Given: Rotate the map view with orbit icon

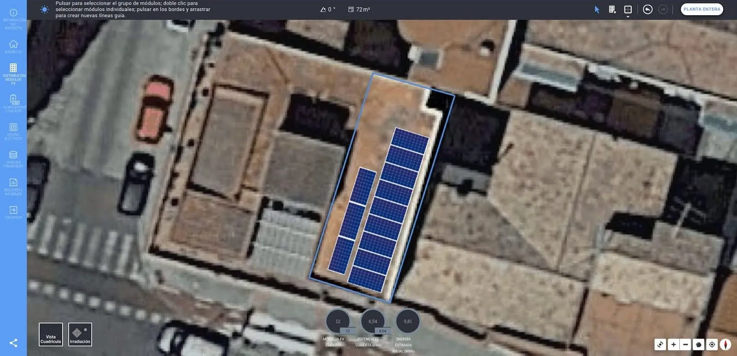Looking at the screenshot, I should (x=660, y=345).
